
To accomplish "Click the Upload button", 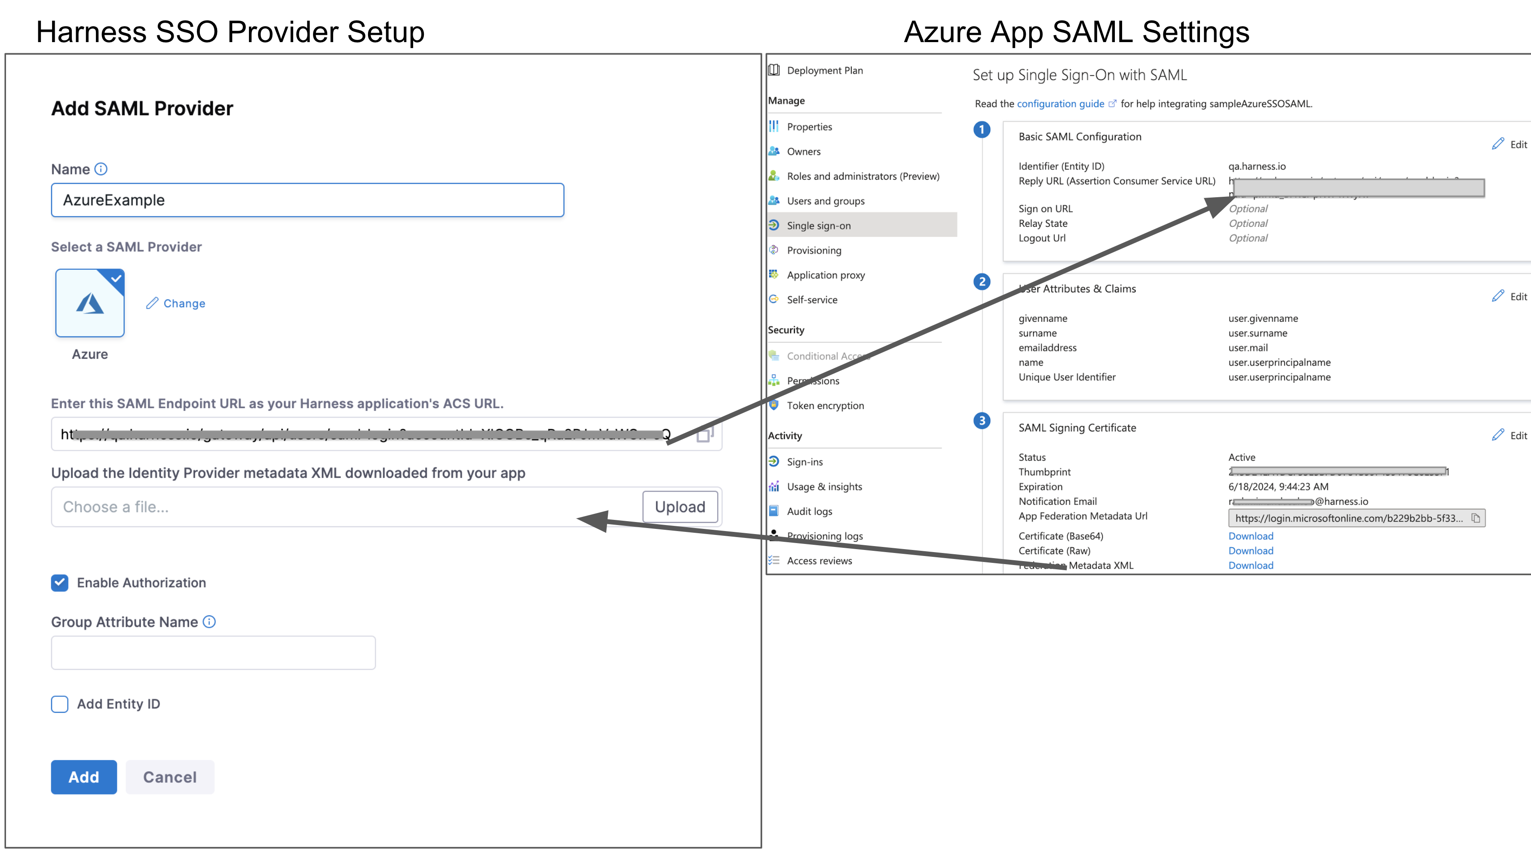I will tap(680, 507).
